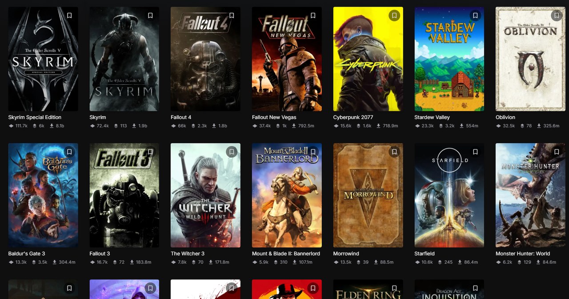Open the Fallout 3 title link
The height and width of the screenshot is (299, 569).
pyautogui.click(x=100, y=254)
